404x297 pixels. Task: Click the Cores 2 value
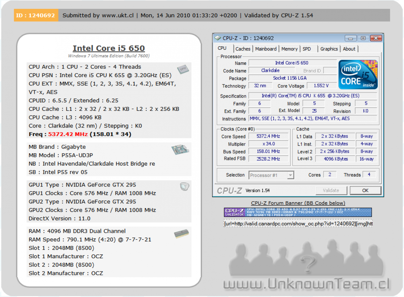pos(330,175)
